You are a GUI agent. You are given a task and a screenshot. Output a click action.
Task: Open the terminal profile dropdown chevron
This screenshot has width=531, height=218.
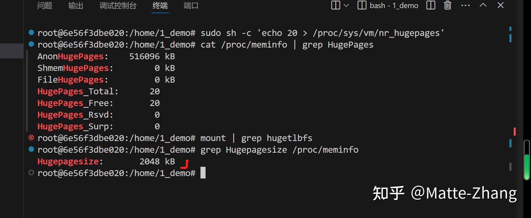346,5
